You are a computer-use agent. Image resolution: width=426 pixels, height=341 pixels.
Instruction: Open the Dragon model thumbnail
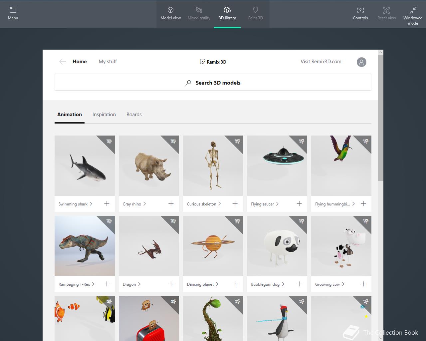149,246
